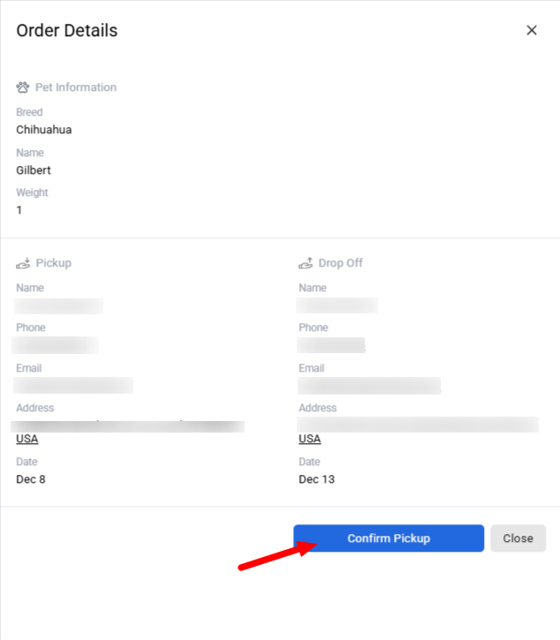Screen dimensions: 560x640
Task: Close the Order Details dialog with the X icon
Action: tap(532, 30)
